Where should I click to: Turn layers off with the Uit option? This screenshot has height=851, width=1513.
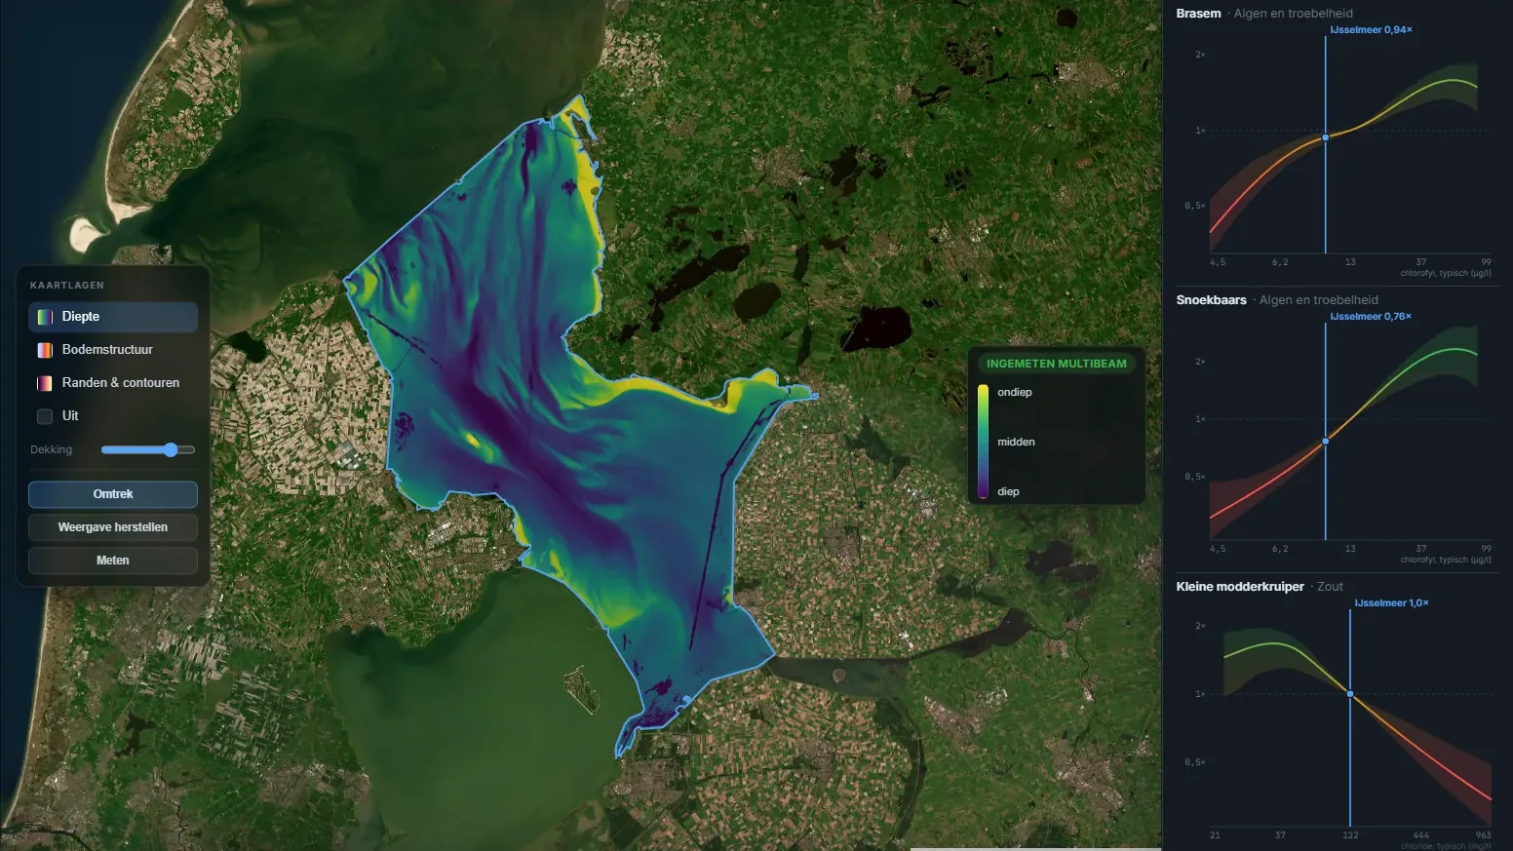[113, 416]
